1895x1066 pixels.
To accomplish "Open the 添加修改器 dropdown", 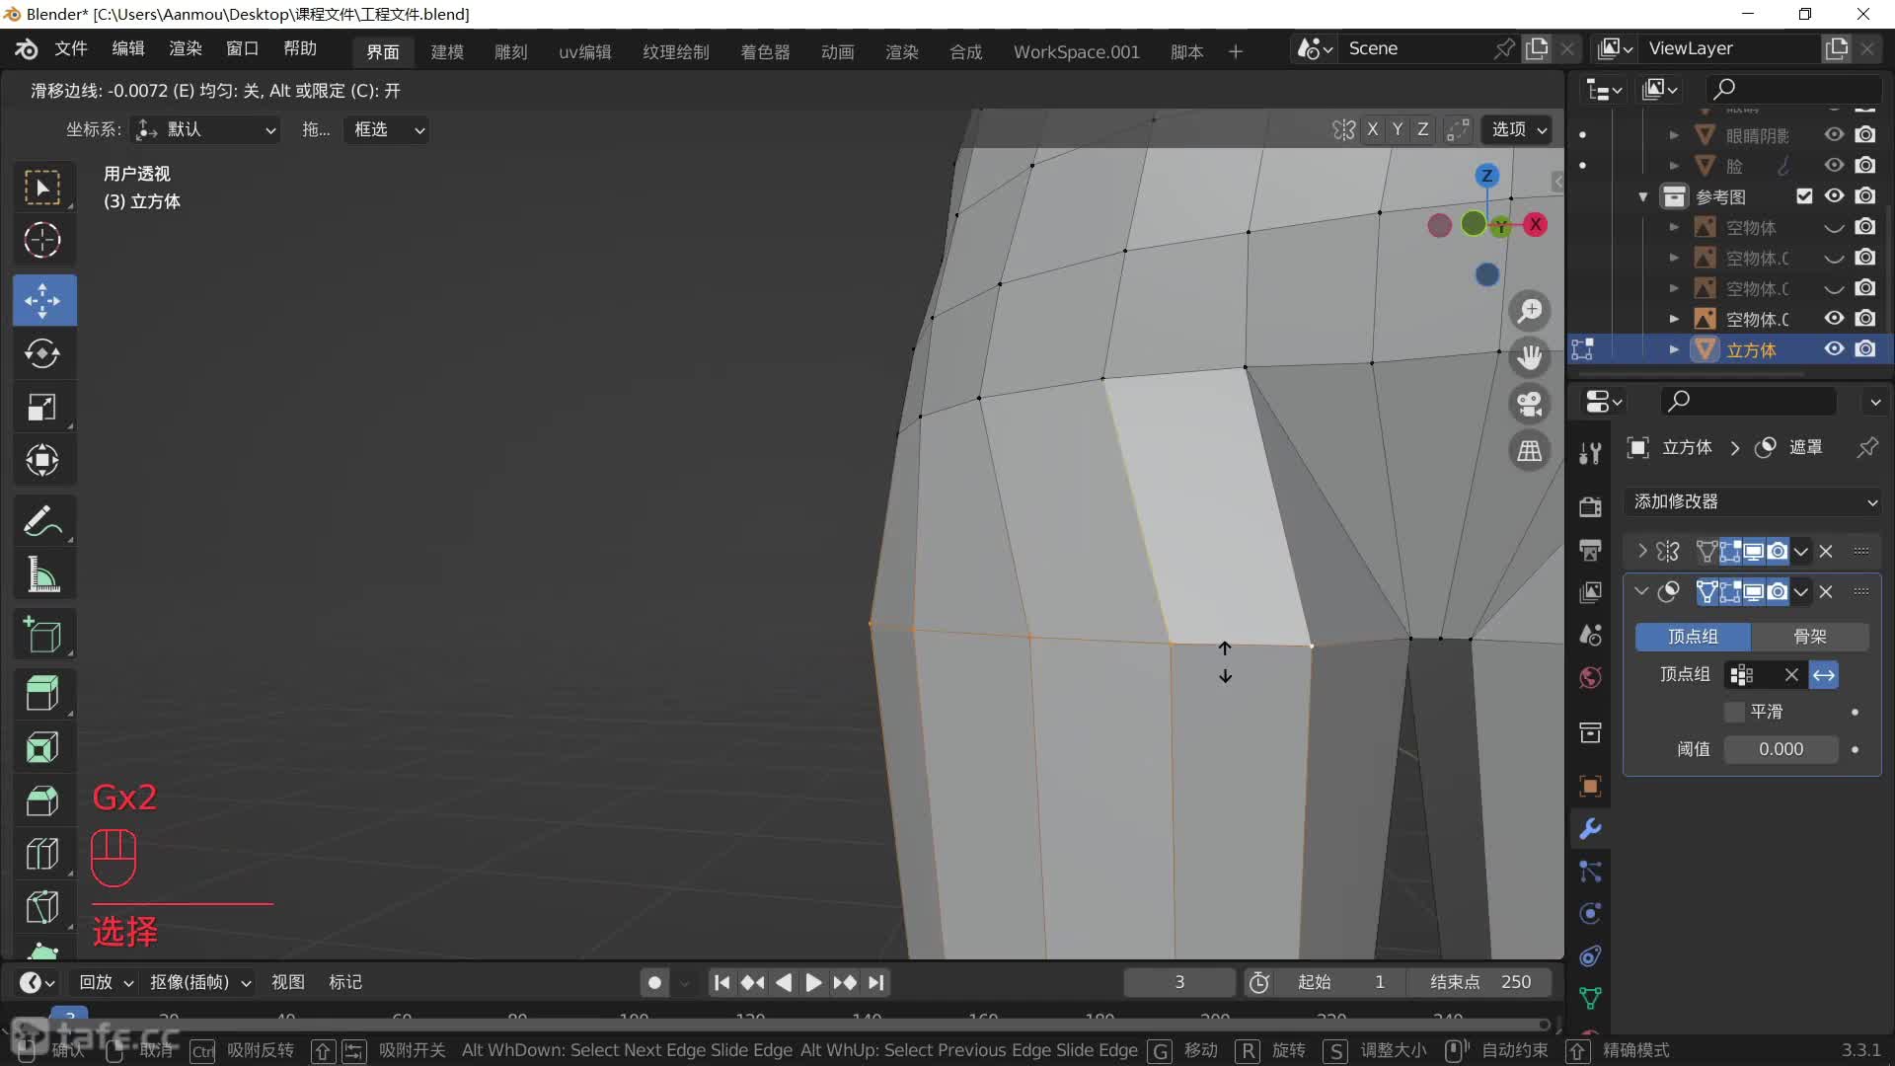I will pyautogui.click(x=1754, y=501).
